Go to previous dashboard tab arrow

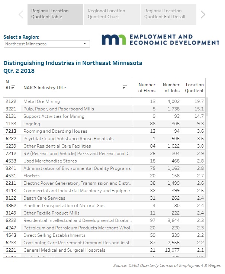(x=21, y=14)
